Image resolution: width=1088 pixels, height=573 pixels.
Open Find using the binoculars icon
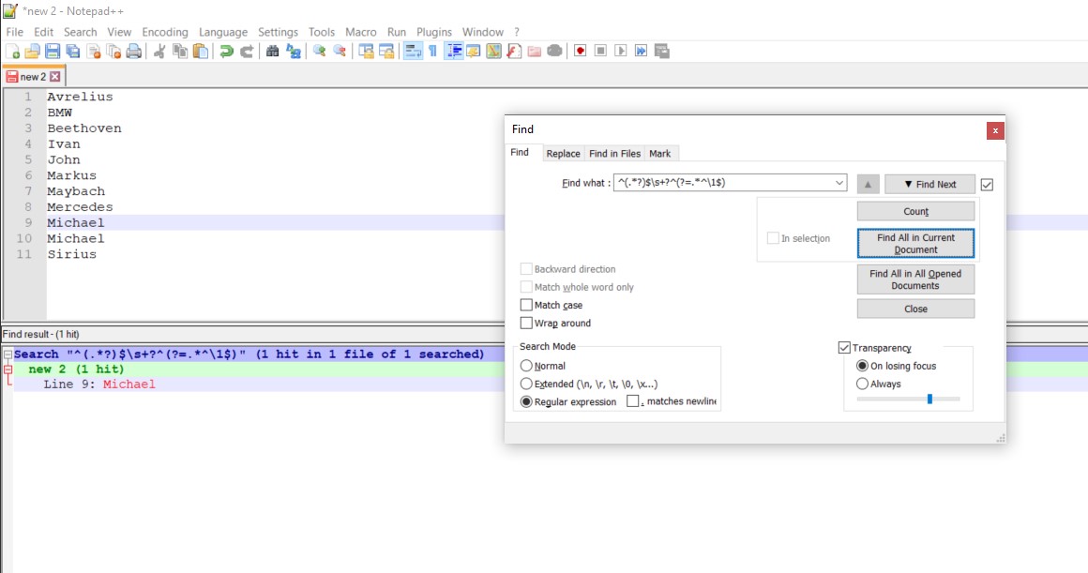(273, 52)
